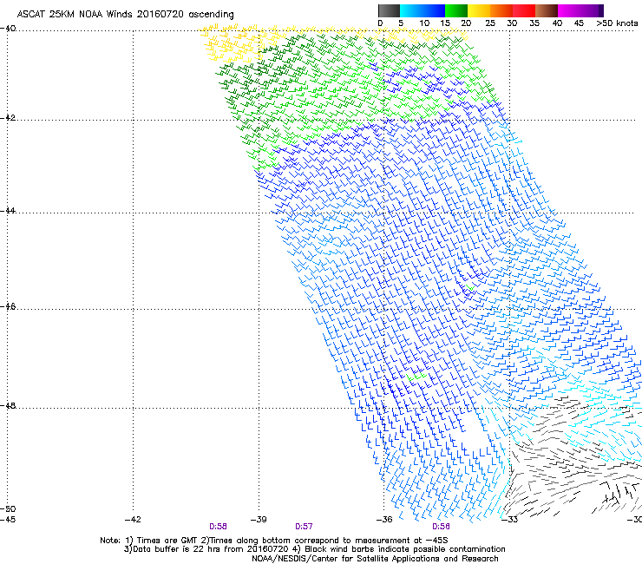The height and width of the screenshot is (564, 642).
Task: Click the purple time label left of '-39'
Action: pos(218,527)
